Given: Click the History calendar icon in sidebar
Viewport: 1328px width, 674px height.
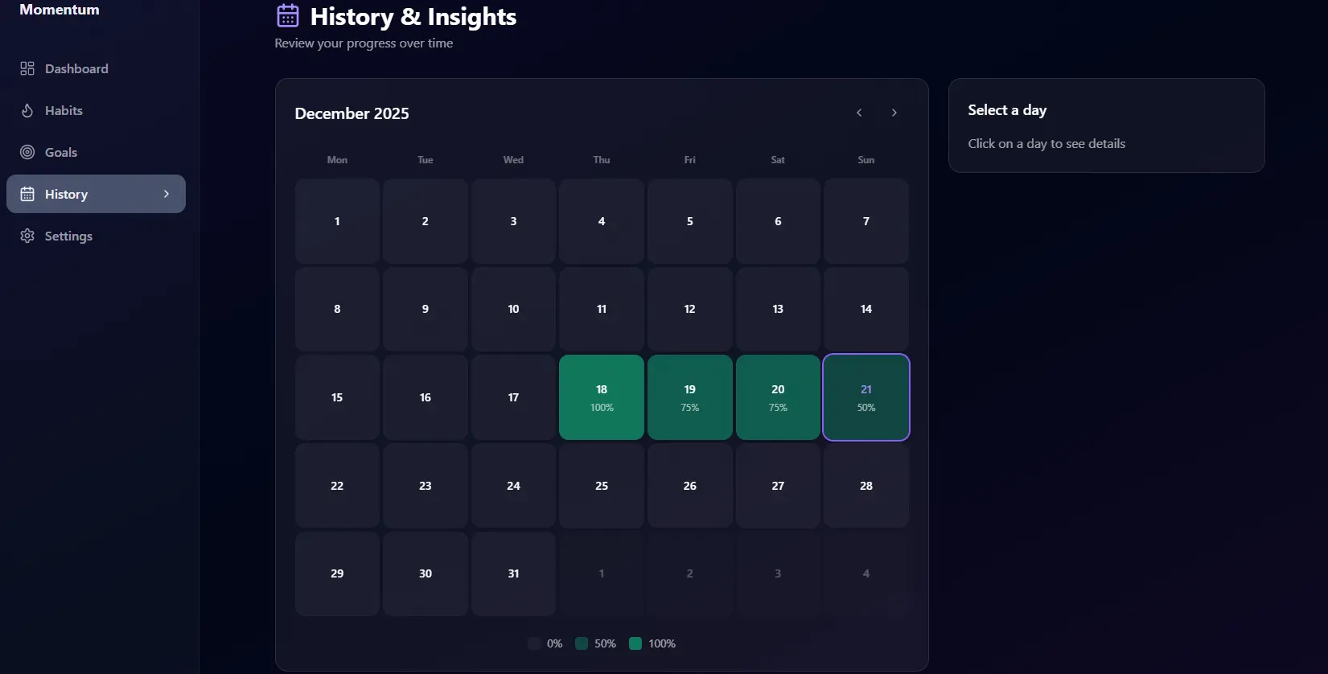Looking at the screenshot, I should click(27, 194).
